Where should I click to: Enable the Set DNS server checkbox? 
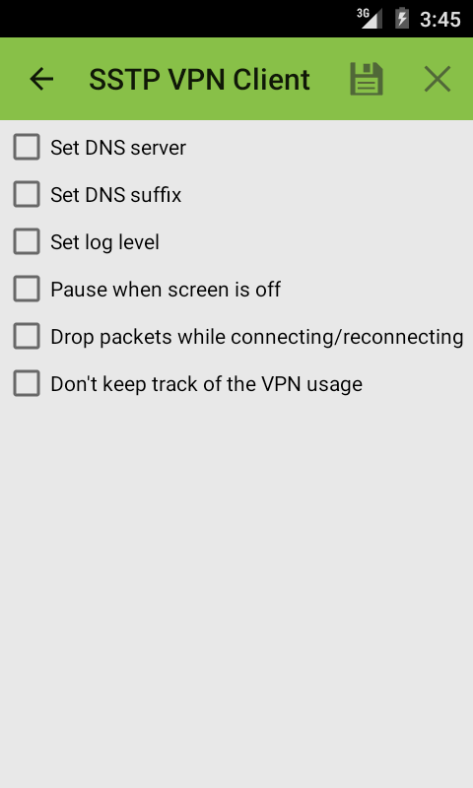[x=27, y=147]
